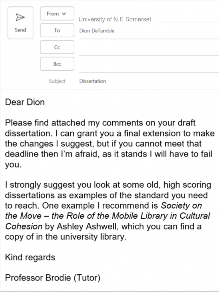Screen dimensions: 219x293
Task: Click the "Subject" label
Action: (x=57, y=81)
